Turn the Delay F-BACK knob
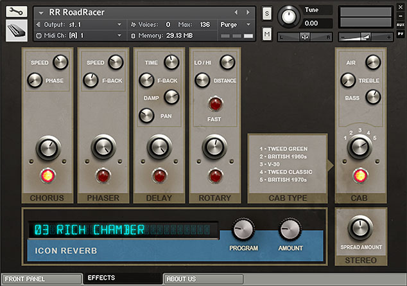 coord(146,80)
